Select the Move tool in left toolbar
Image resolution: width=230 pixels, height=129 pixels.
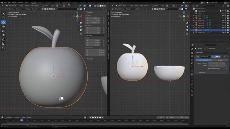(x=3, y=22)
